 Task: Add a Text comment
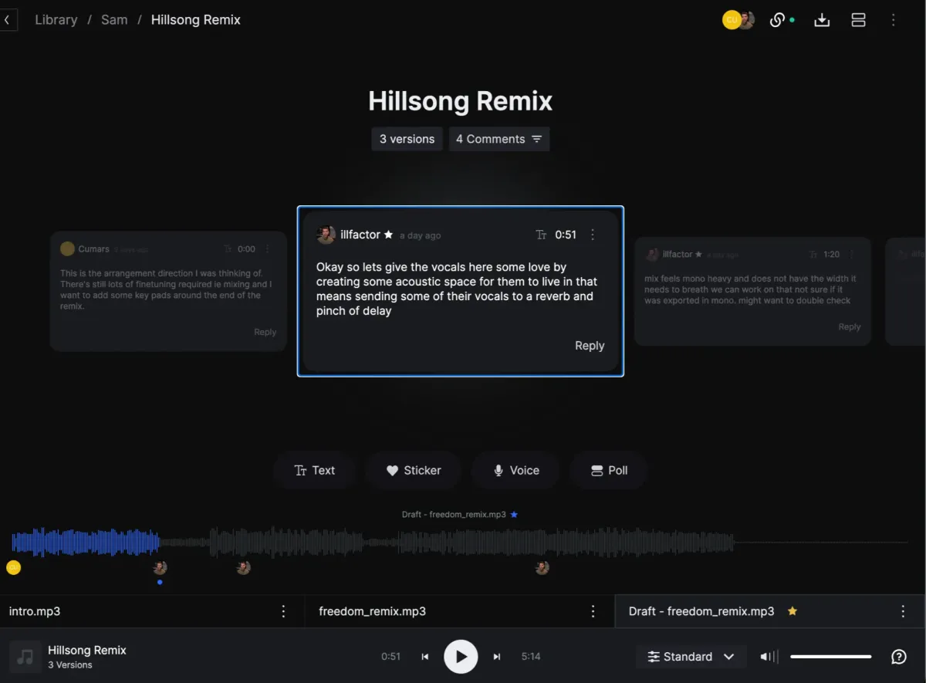pos(315,470)
